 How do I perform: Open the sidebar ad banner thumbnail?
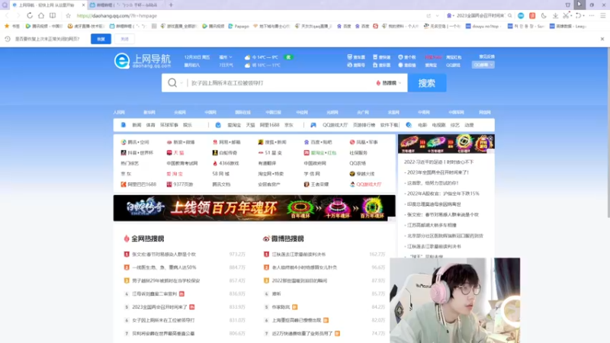(x=446, y=143)
